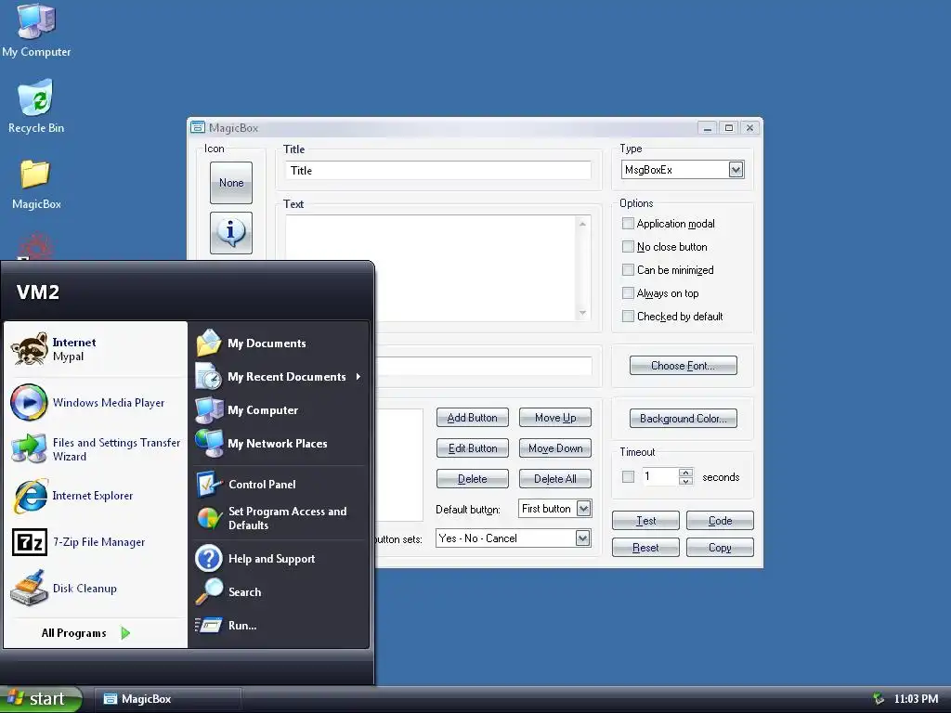Open the MagicBox folder on desktop
The height and width of the screenshot is (713, 951).
click(36, 184)
